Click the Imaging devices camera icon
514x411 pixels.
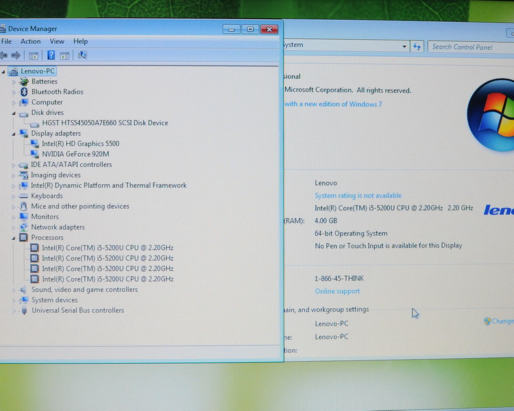coord(23,175)
